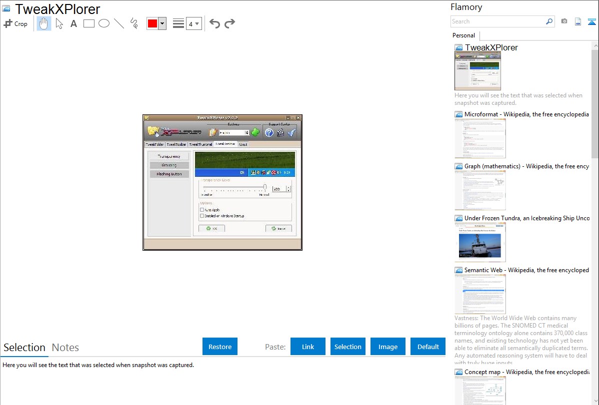Image resolution: width=599 pixels, height=405 pixels.
Task: Activate the Crop tool
Action: point(15,23)
